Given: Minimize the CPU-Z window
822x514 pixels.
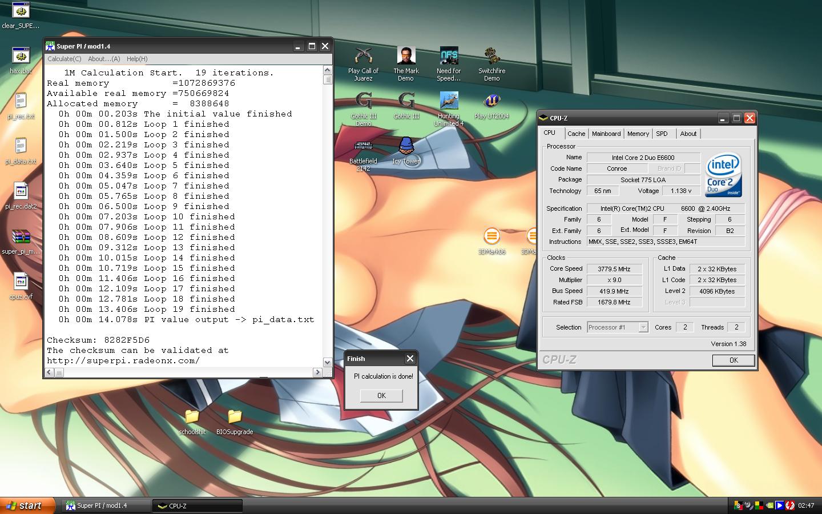Looking at the screenshot, I should (723, 118).
